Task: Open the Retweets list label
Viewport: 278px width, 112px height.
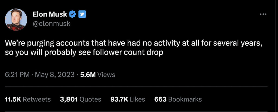Action: click(x=37, y=99)
